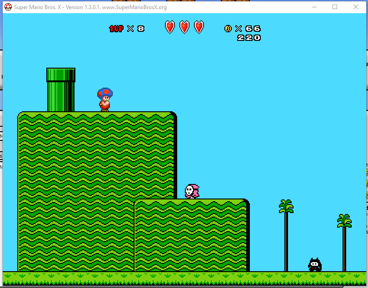The height and width of the screenshot is (288, 368).
Task: Click the score value 220
Action: pyautogui.click(x=249, y=38)
